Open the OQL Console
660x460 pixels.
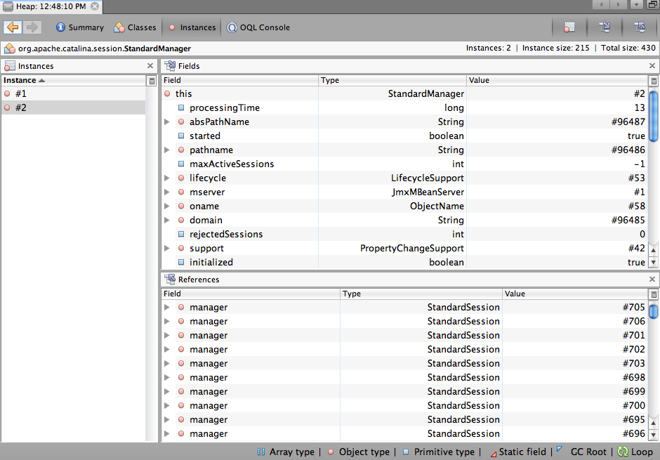(258, 27)
